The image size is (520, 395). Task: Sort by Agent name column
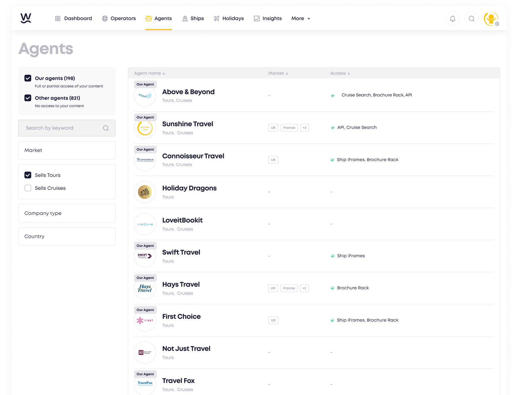150,73
